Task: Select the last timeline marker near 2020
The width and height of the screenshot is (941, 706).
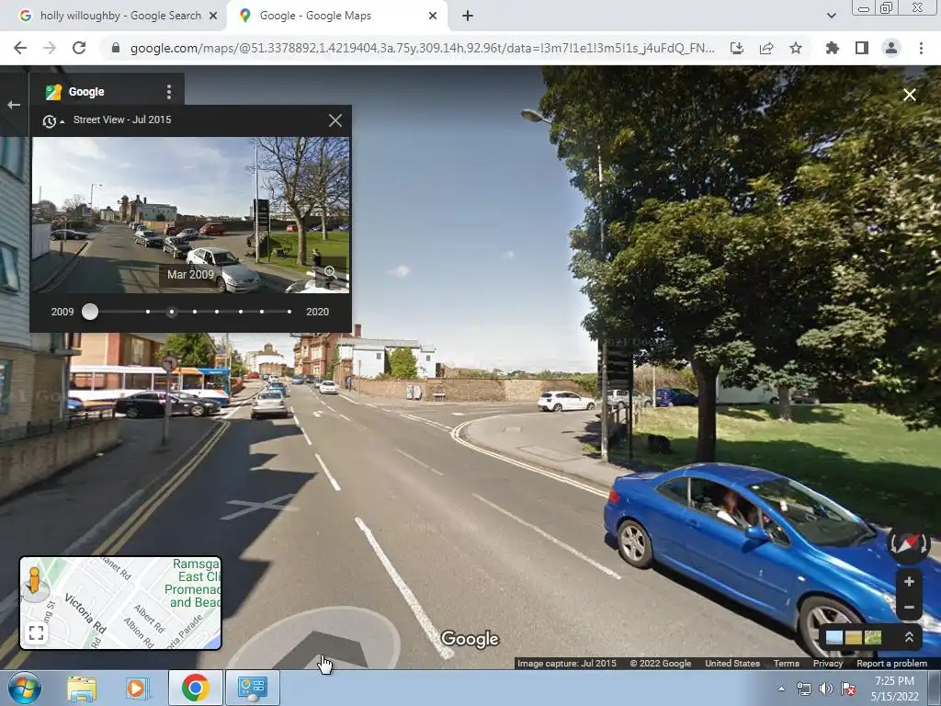Action: 289,312
